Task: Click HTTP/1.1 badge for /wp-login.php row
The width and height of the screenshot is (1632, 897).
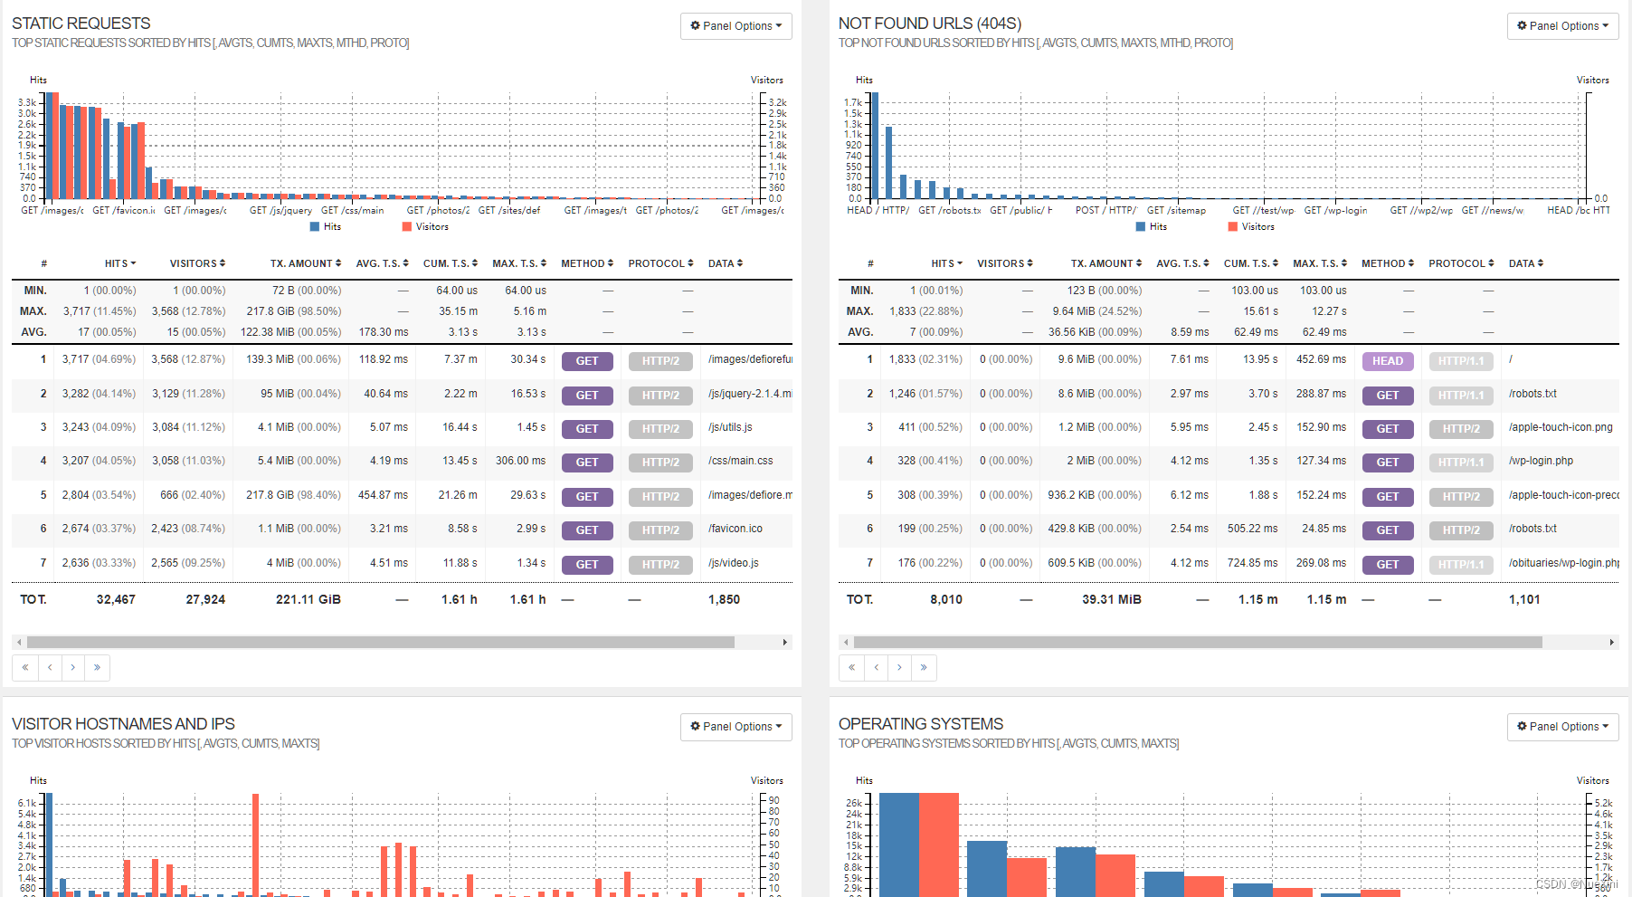Action: 1461,463
